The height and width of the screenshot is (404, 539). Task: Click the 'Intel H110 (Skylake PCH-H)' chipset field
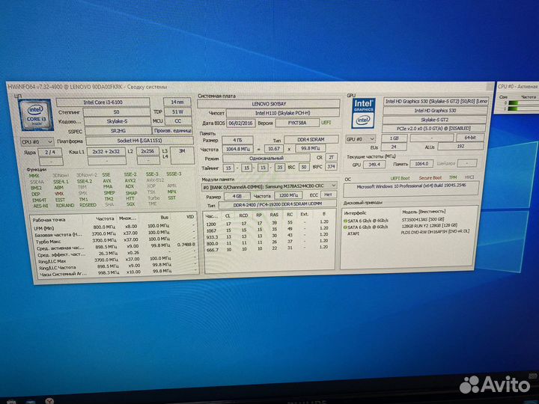coord(282,113)
